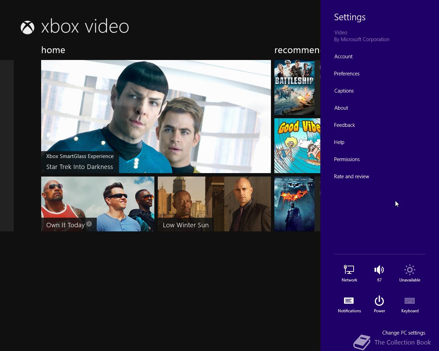This screenshot has height=351, width=439.
Task: Click the brightness Unavailable icon
Action: click(x=410, y=270)
